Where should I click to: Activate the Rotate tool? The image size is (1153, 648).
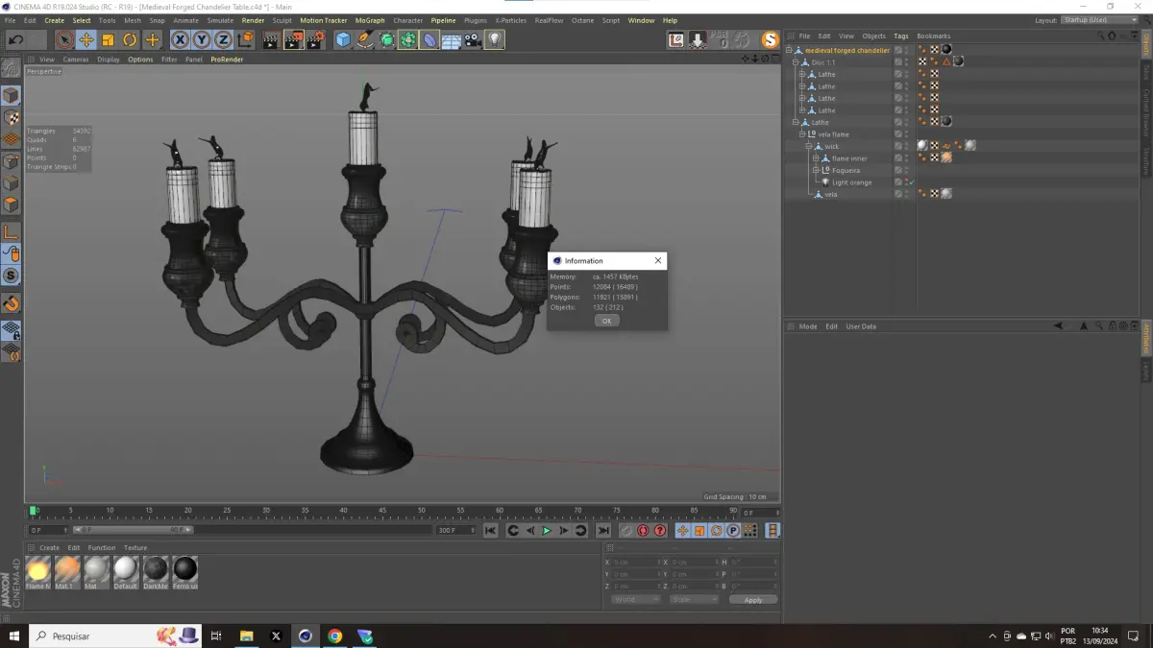tap(130, 39)
